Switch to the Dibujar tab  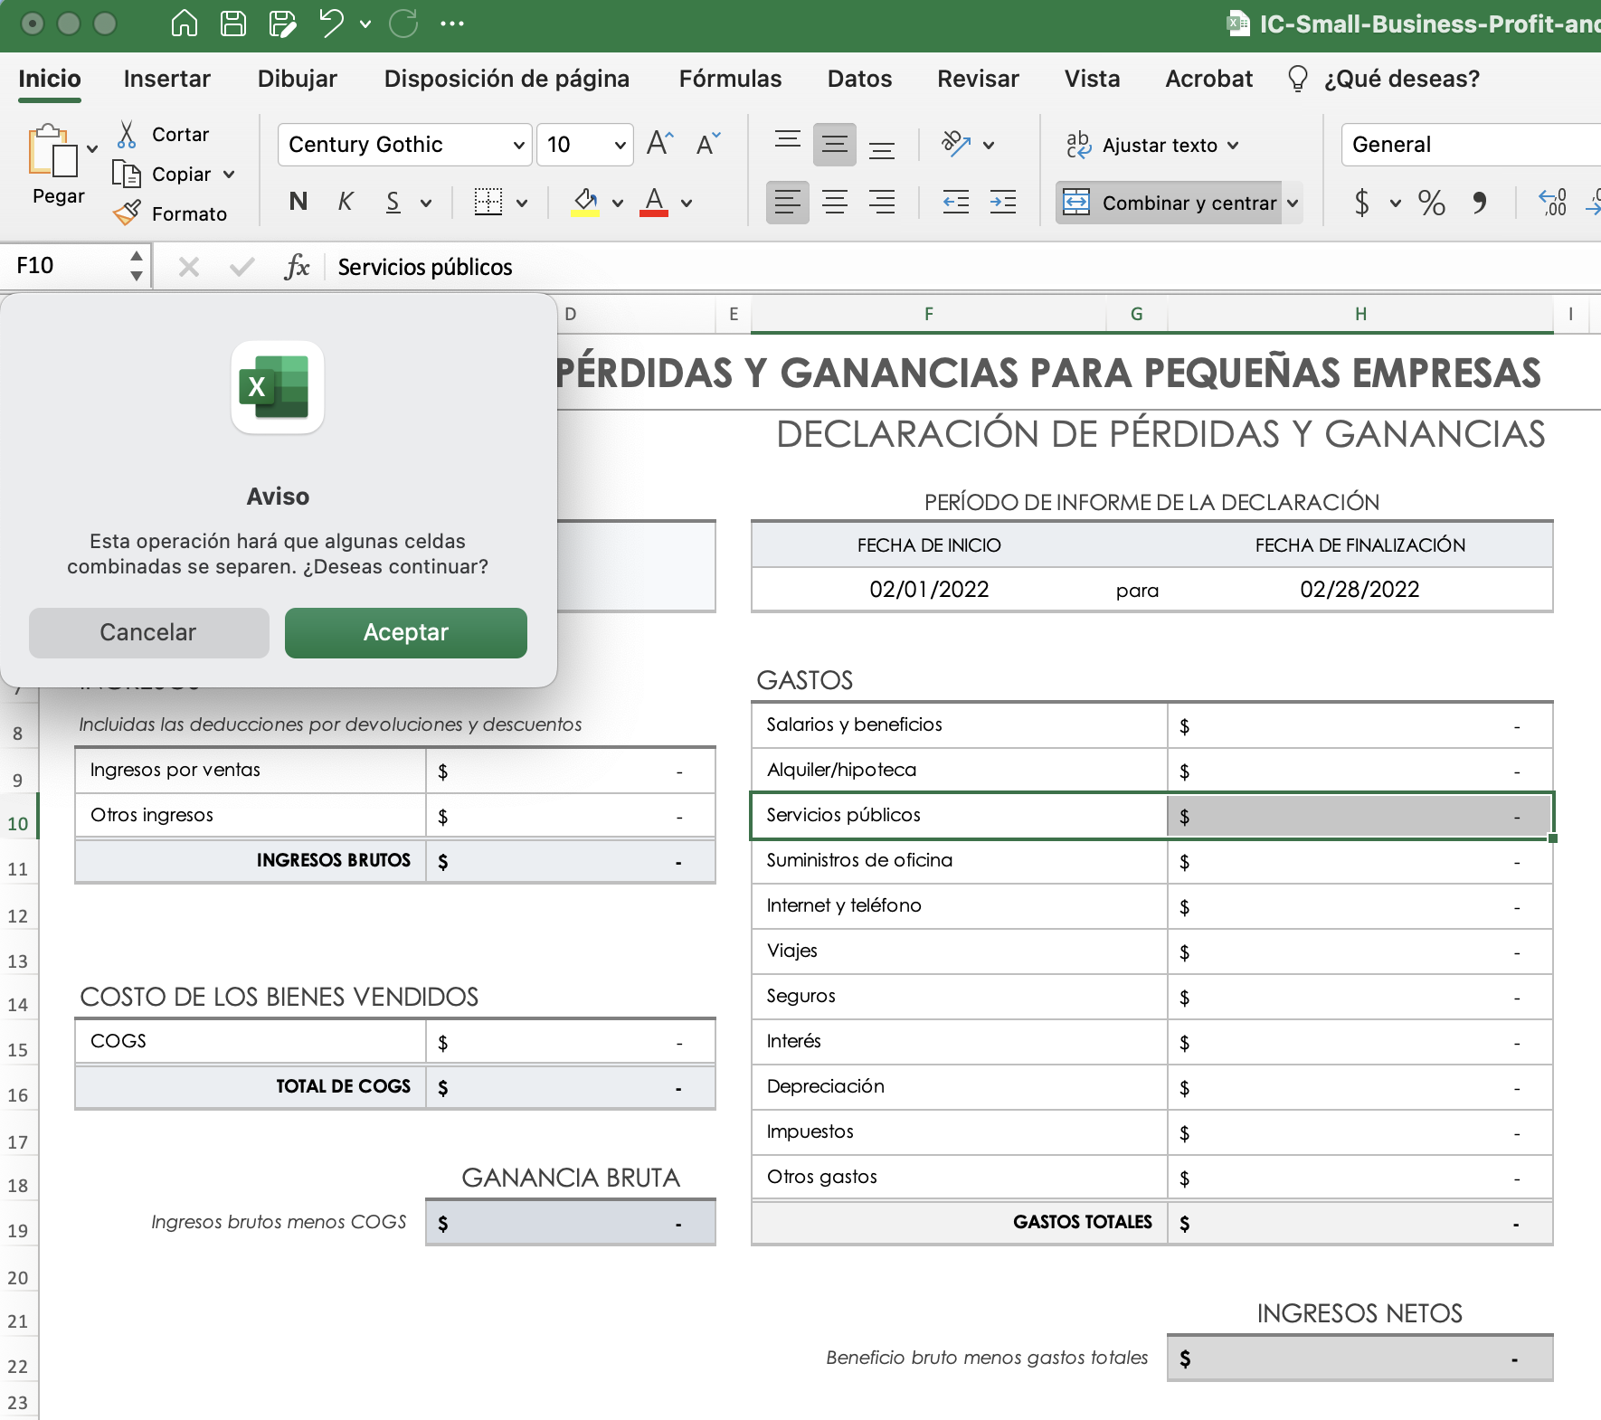(298, 79)
